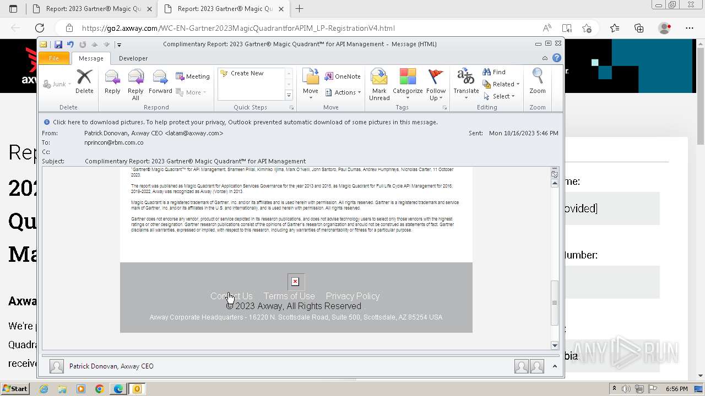The width and height of the screenshot is (705, 396).
Task: Switch to the Developer ribbon tab
Action: click(x=133, y=58)
